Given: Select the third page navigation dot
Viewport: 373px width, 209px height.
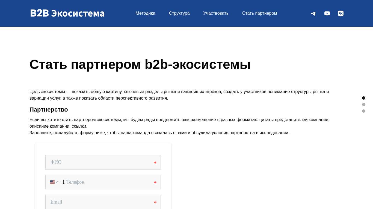Looking at the screenshot, I should [364, 111].
